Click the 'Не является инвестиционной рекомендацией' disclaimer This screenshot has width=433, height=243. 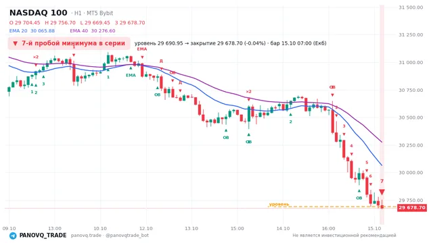coord(344,236)
